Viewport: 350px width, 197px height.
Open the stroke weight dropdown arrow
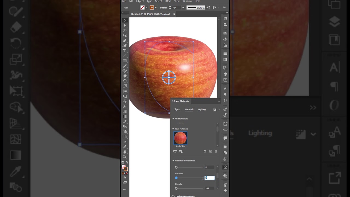183,8
